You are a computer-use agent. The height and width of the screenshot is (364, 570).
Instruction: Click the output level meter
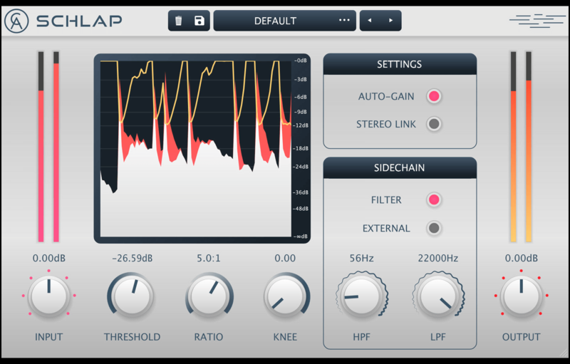point(521,147)
